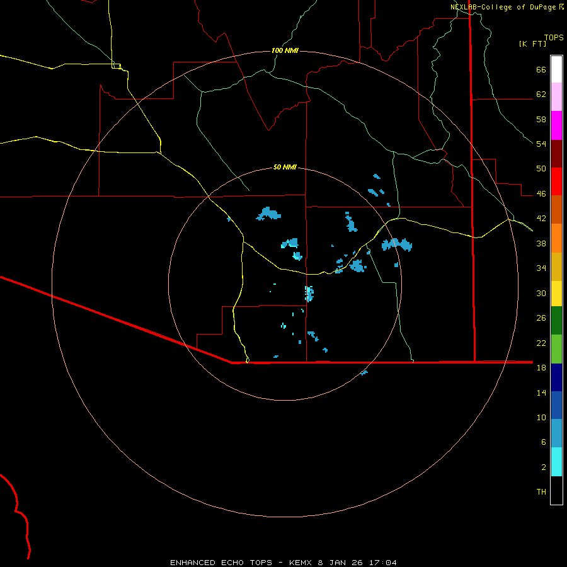Click the legend value 38
This screenshot has height=567, width=567.
(x=541, y=243)
